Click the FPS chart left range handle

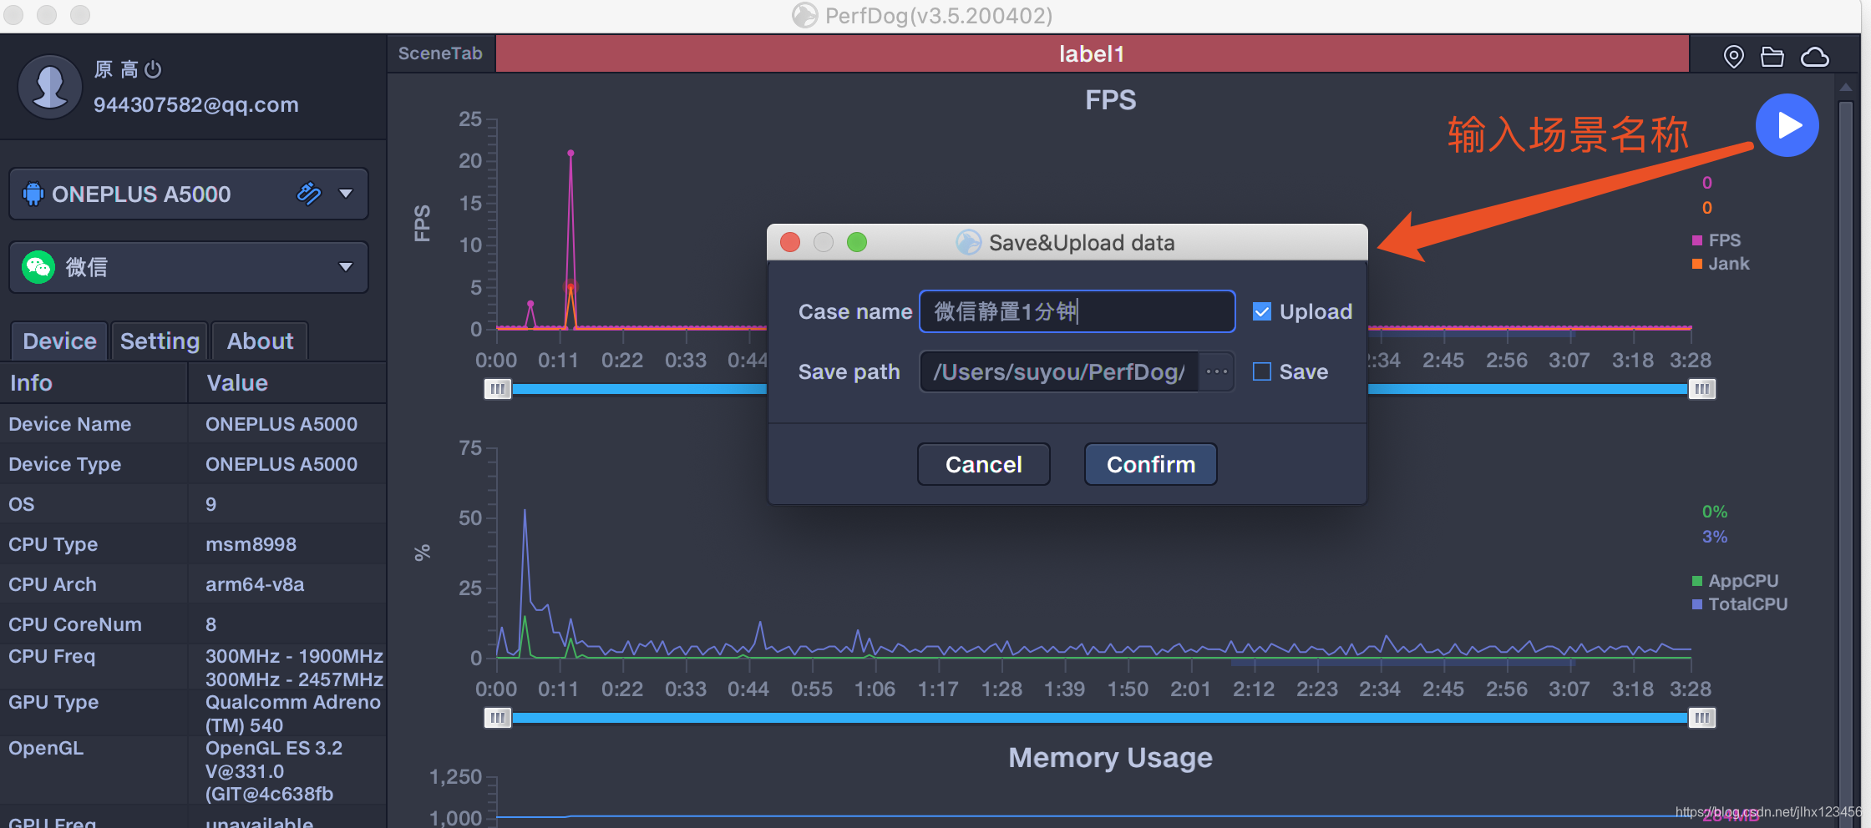pos(498,389)
